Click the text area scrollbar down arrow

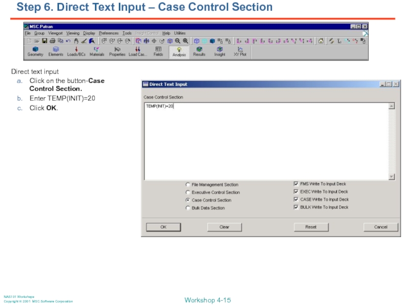pos(392,177)
